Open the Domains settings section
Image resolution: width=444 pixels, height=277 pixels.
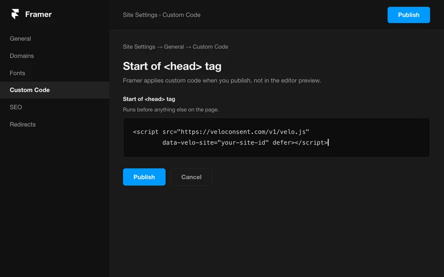click(22, 56)
